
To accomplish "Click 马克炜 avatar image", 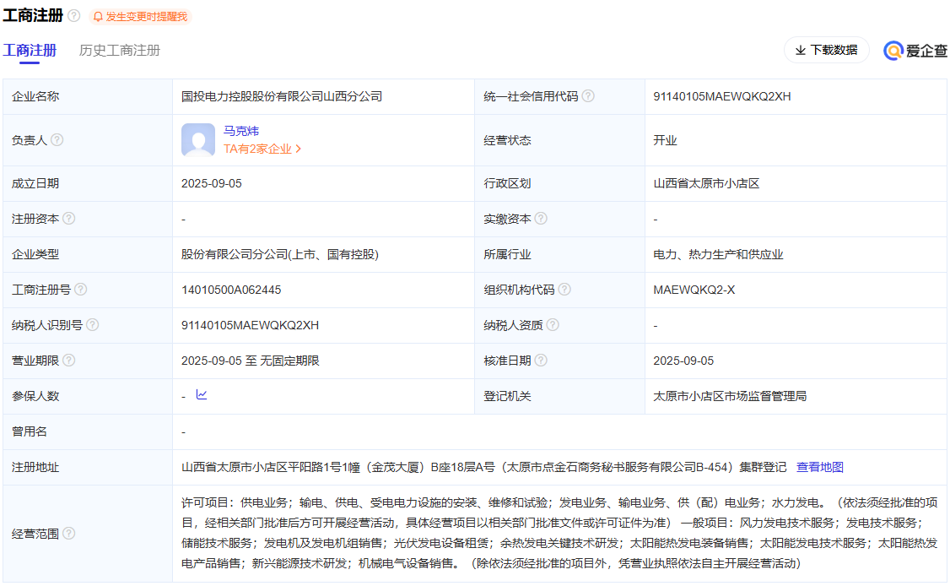I will click(x=198, y=140).
